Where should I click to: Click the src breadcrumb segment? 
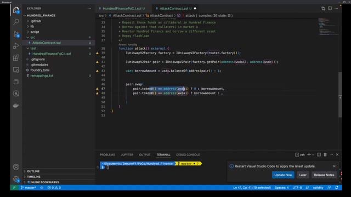point(101,16)
